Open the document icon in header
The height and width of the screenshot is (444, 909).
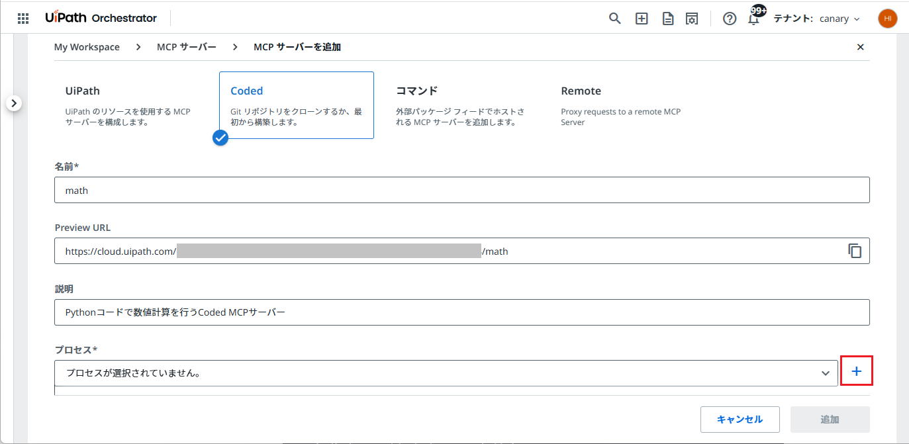(668, 19)
